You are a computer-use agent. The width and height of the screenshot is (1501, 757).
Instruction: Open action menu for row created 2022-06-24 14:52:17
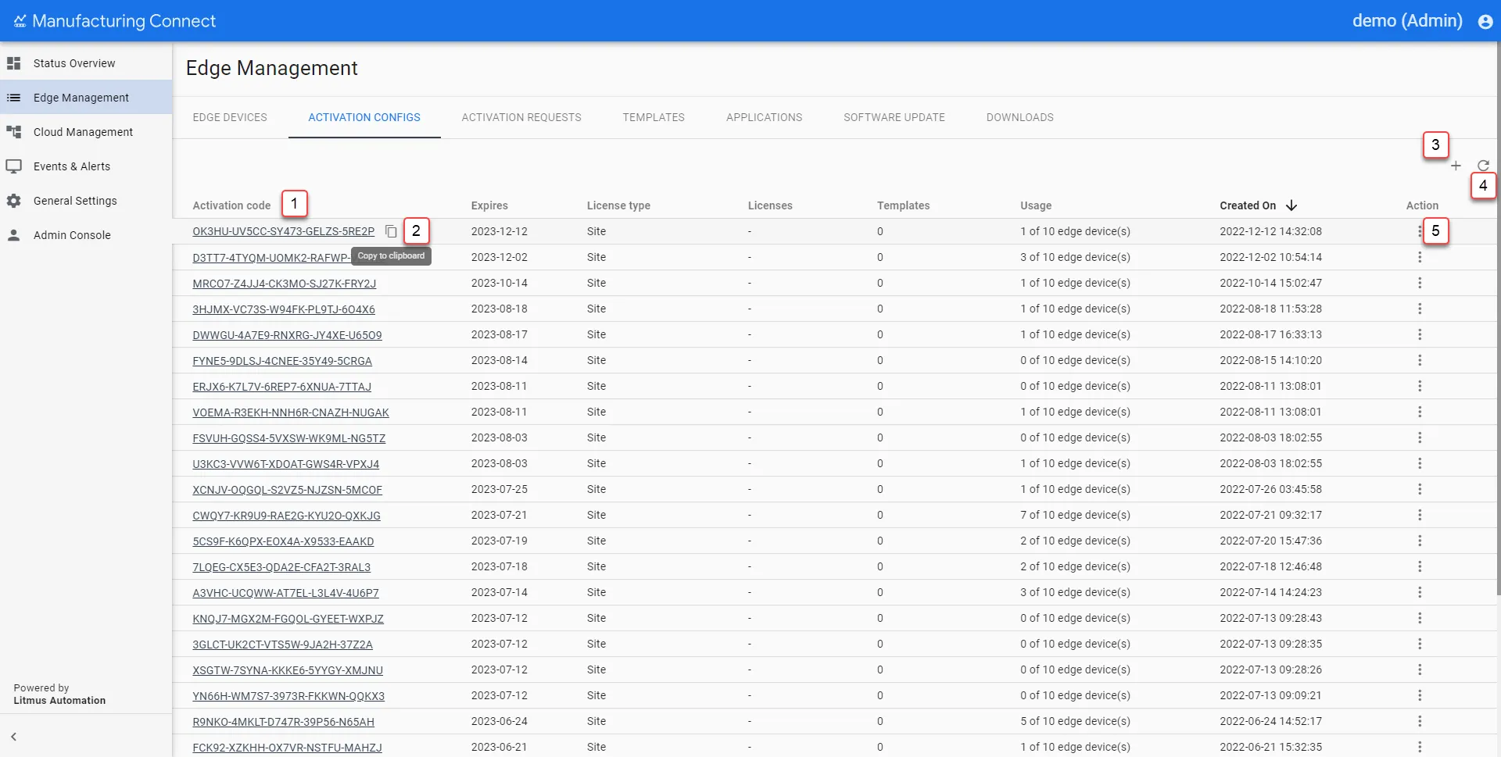[1420, 721]
